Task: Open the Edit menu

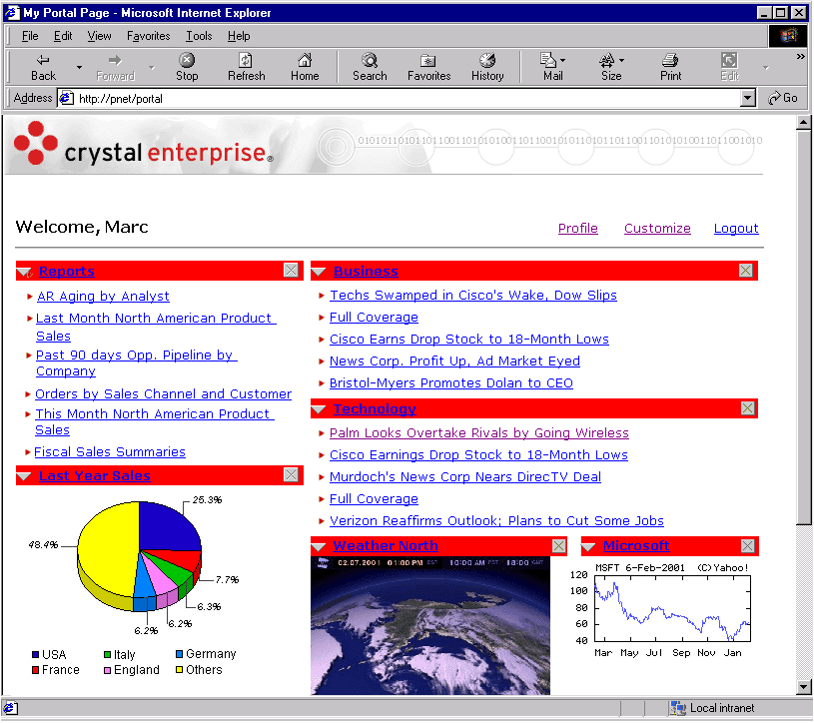Action: point(63,36)
